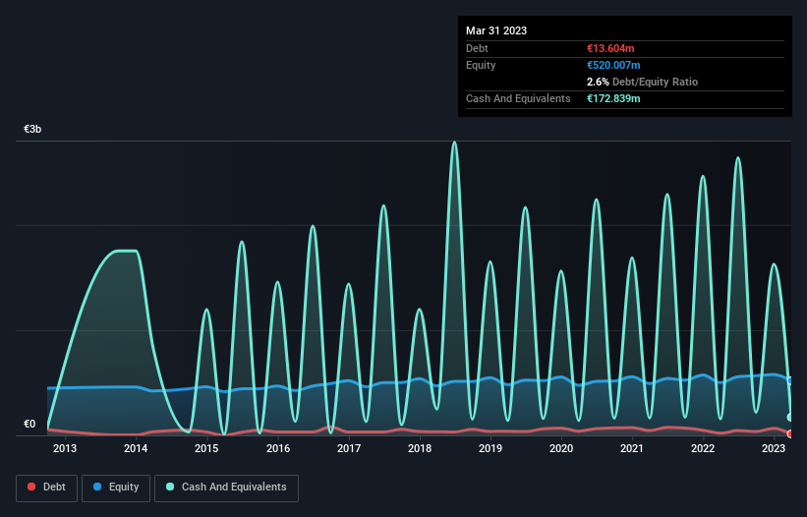
Task: Click the Debt row label in tooltip
Action: tap(477, 48)
